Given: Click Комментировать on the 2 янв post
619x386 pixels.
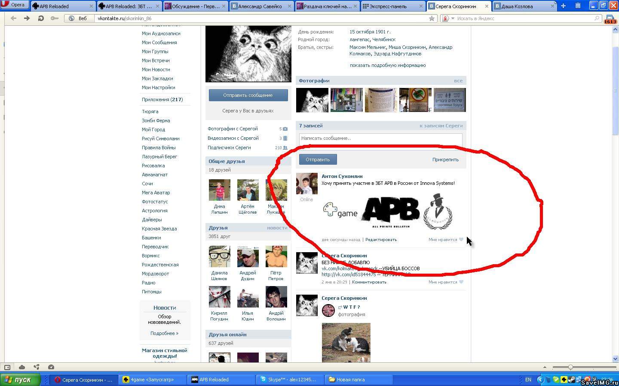Looking at the screenshot, I should pos(369,282).
